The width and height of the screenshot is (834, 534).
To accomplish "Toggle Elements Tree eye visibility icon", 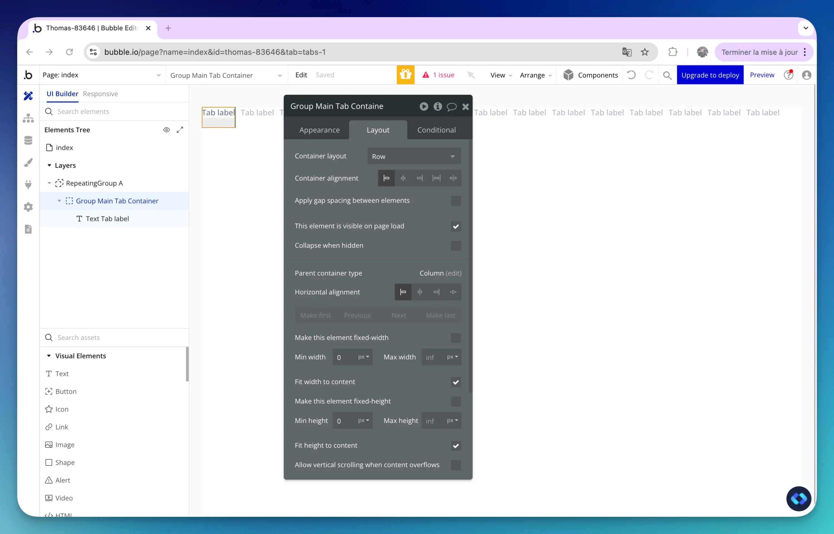I will pos(166,130).
